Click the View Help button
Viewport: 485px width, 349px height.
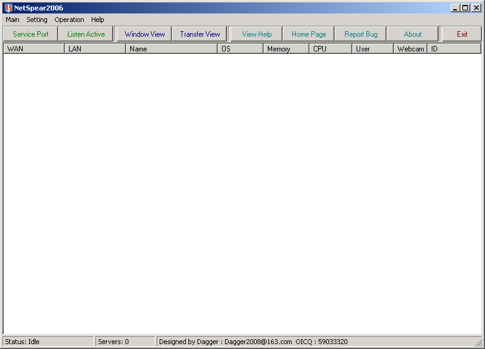pos(256,34)
